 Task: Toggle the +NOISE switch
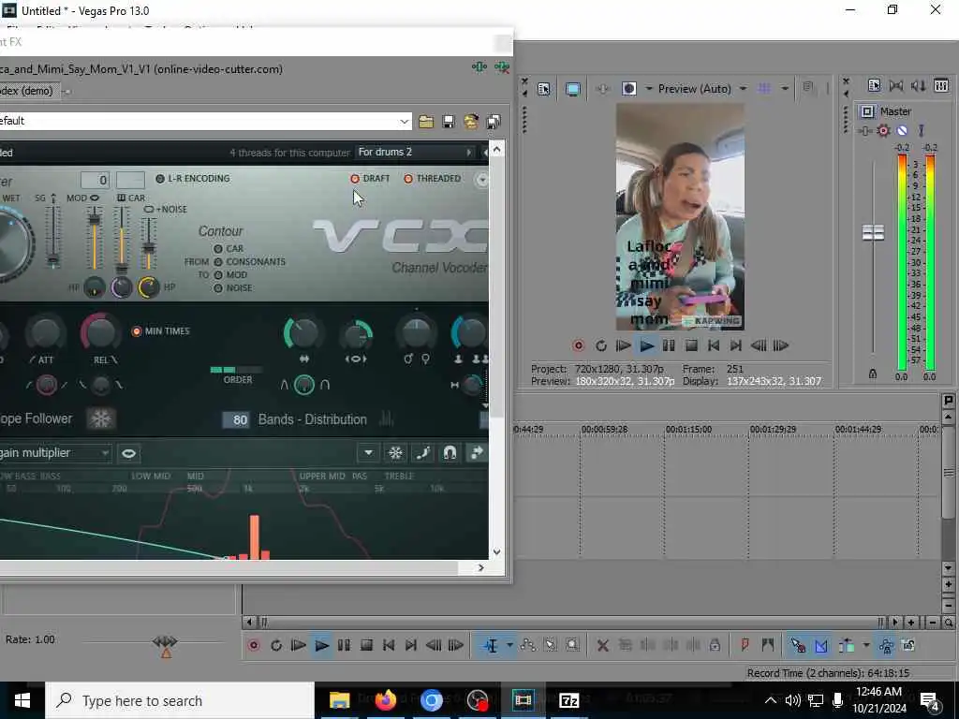click(x=166, y=209)
